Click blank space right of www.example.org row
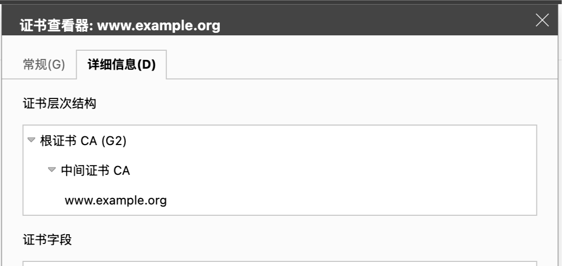562x266 pixels. [349, 200]
